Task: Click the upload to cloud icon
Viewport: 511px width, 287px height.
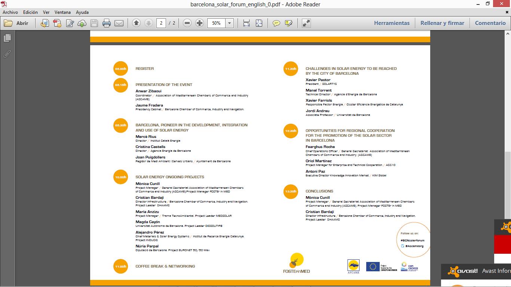Action: pos(82,23)
